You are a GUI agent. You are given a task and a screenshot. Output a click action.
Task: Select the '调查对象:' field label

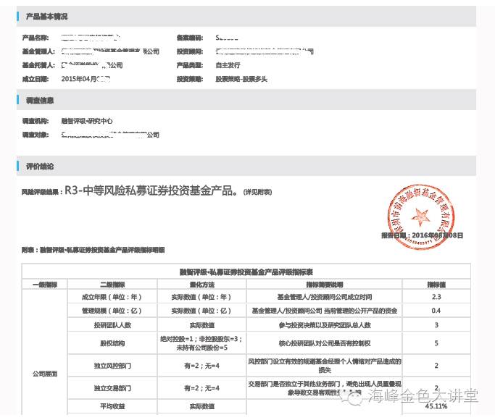pyautogui.click(x=36, y=135)
